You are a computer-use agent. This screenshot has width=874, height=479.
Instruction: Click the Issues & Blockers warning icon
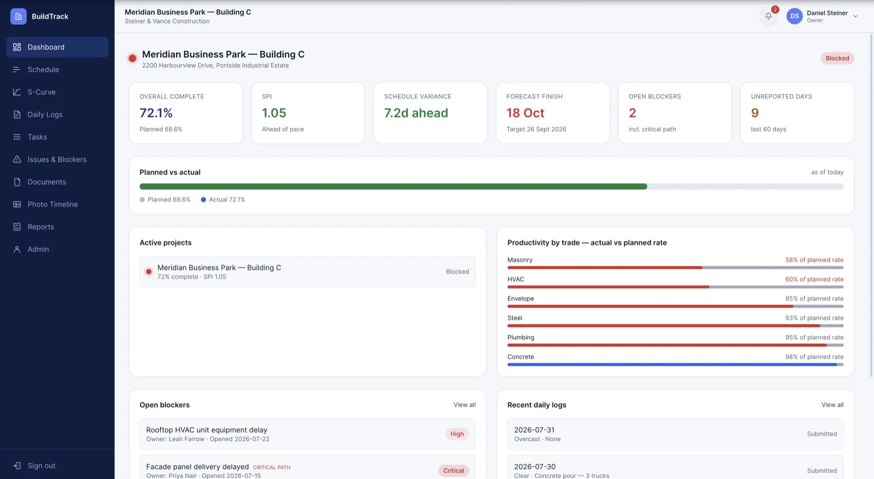coord(17,159)
